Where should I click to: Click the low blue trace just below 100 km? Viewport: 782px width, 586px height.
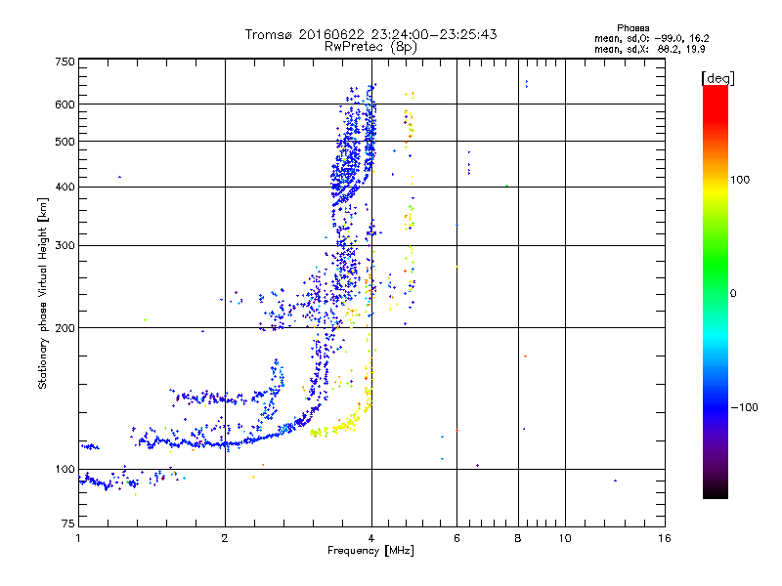coord(108,482)
